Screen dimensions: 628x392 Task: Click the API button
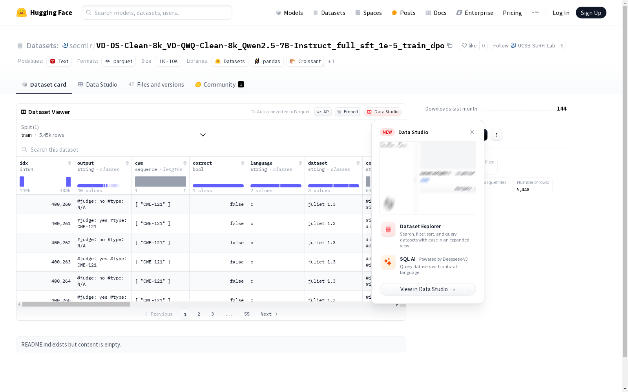[x=323, y=112]
